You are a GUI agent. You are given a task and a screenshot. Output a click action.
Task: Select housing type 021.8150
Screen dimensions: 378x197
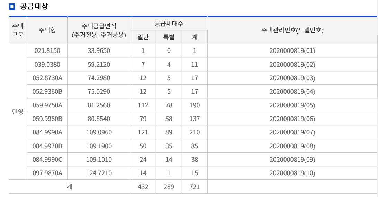[47, 51]
